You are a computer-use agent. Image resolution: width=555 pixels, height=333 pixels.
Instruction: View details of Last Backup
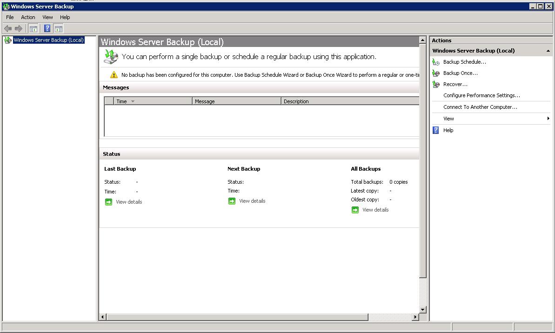point(129,202)
